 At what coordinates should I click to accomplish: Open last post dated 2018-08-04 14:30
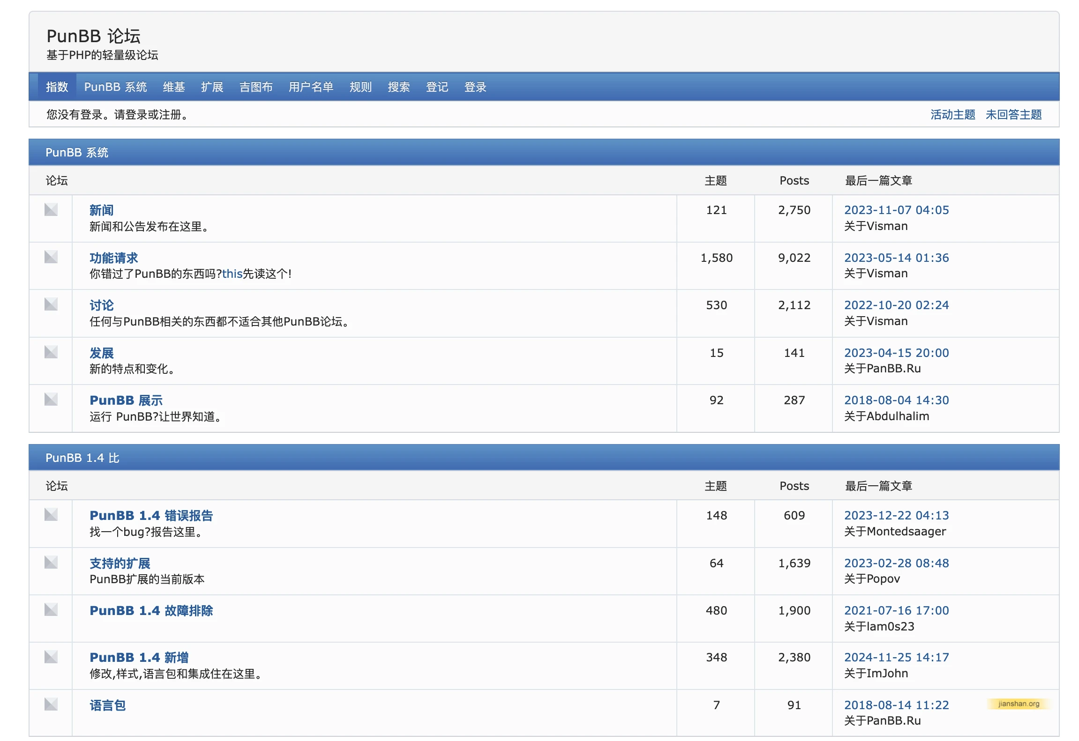pyautogui.click(x=896, y=400)
